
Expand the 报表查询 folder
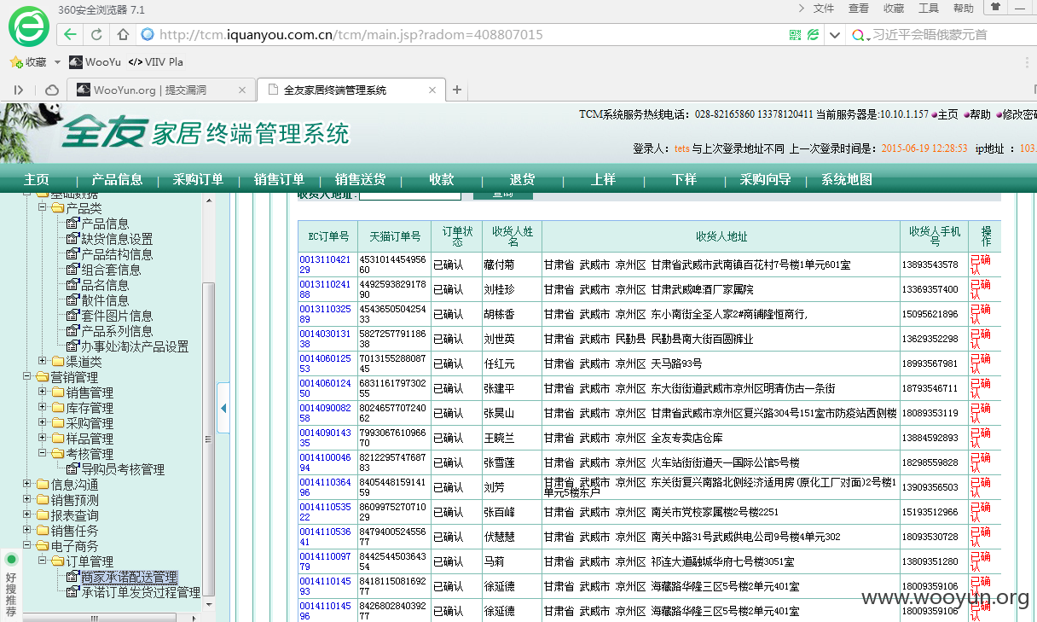[x=27, y=515]
